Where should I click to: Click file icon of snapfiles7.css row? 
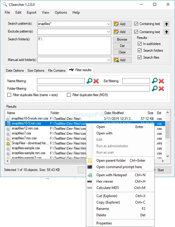click(8, 133)
